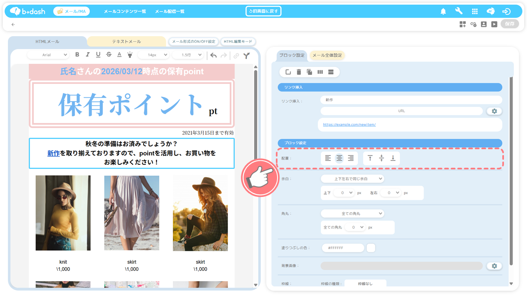Click the white fill color swatch
The width and height of the screenshot is (527, 296).
(371, 248)
